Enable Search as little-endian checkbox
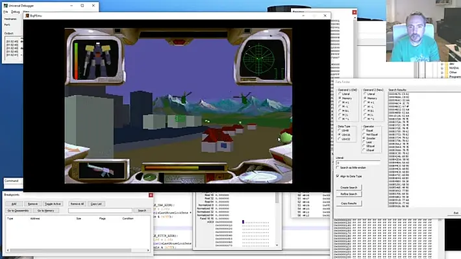Viewport: 461px width, 259px height. (338, 167)
